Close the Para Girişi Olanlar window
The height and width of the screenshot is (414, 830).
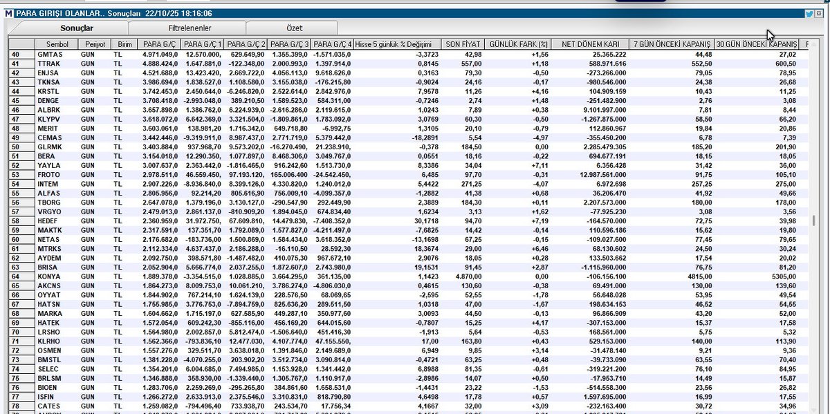(x=820, y=13)
